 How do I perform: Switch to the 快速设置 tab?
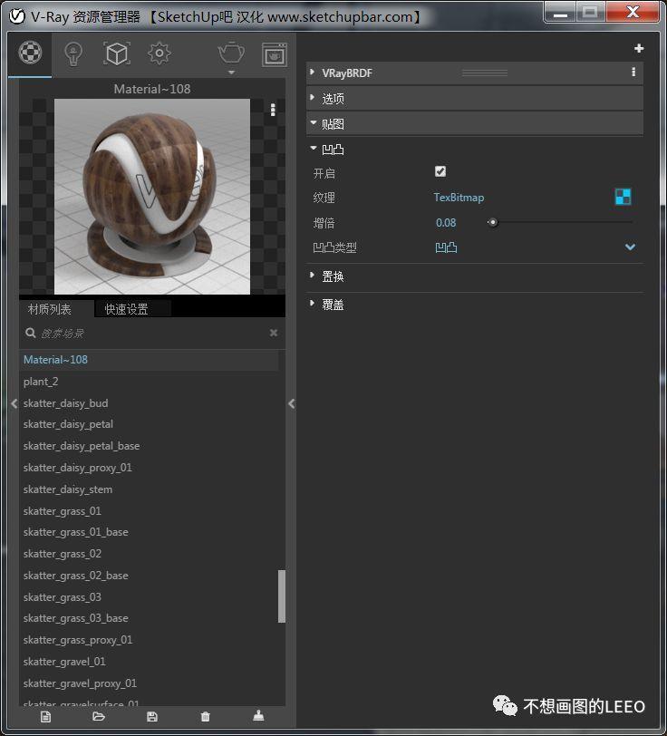127,309
